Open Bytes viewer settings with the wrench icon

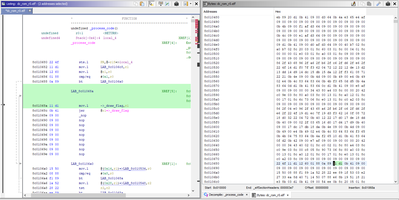378,4
